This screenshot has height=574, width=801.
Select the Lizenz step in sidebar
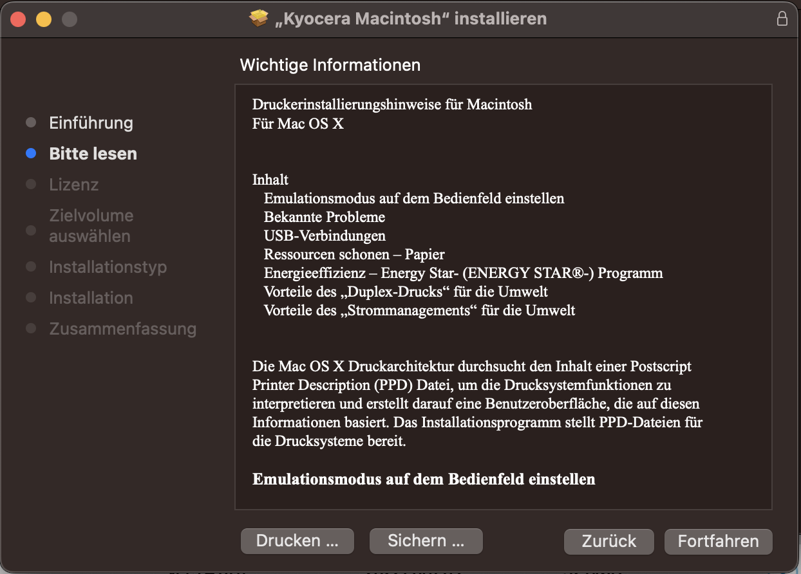(x=74, y=185)
